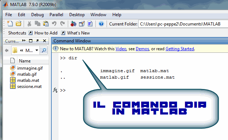Click the empty command prompt line

143,90
